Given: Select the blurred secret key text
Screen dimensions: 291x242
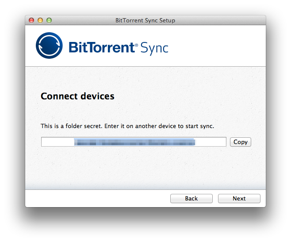Looking at the screenshot, I should click(134, 142).
